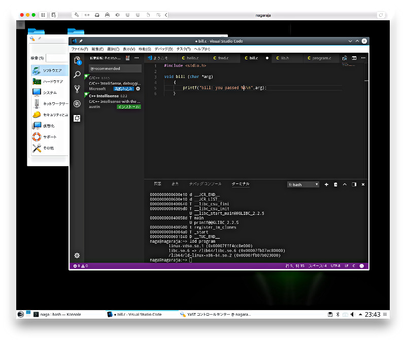
Task: Open the Debug view in activity bar
Action: click(77, 104)
